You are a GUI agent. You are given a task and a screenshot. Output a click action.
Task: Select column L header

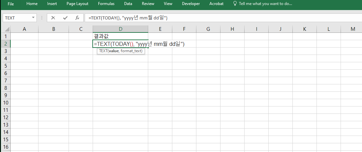click(329, 29)
